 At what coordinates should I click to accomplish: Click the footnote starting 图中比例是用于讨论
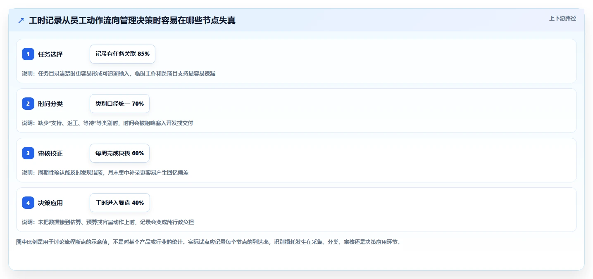click(x=208, y=242)
